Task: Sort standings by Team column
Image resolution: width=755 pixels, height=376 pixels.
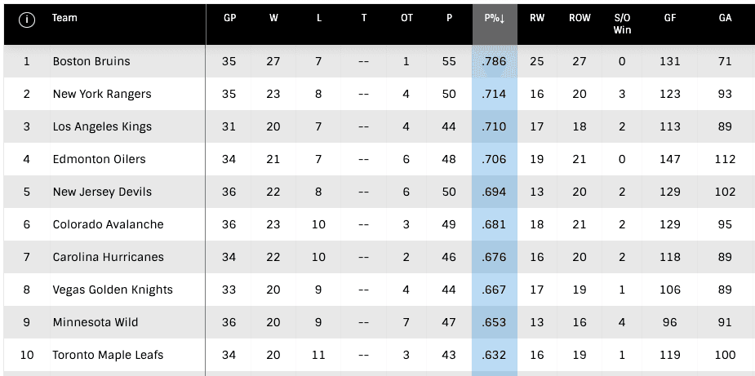Action: point(64,18)
